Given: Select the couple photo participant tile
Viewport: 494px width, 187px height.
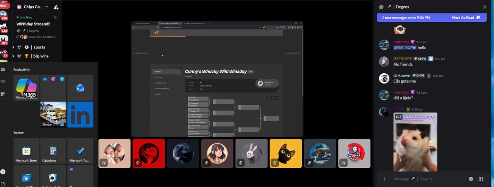Looking at the screenshot, I should [x=114, y=153].
